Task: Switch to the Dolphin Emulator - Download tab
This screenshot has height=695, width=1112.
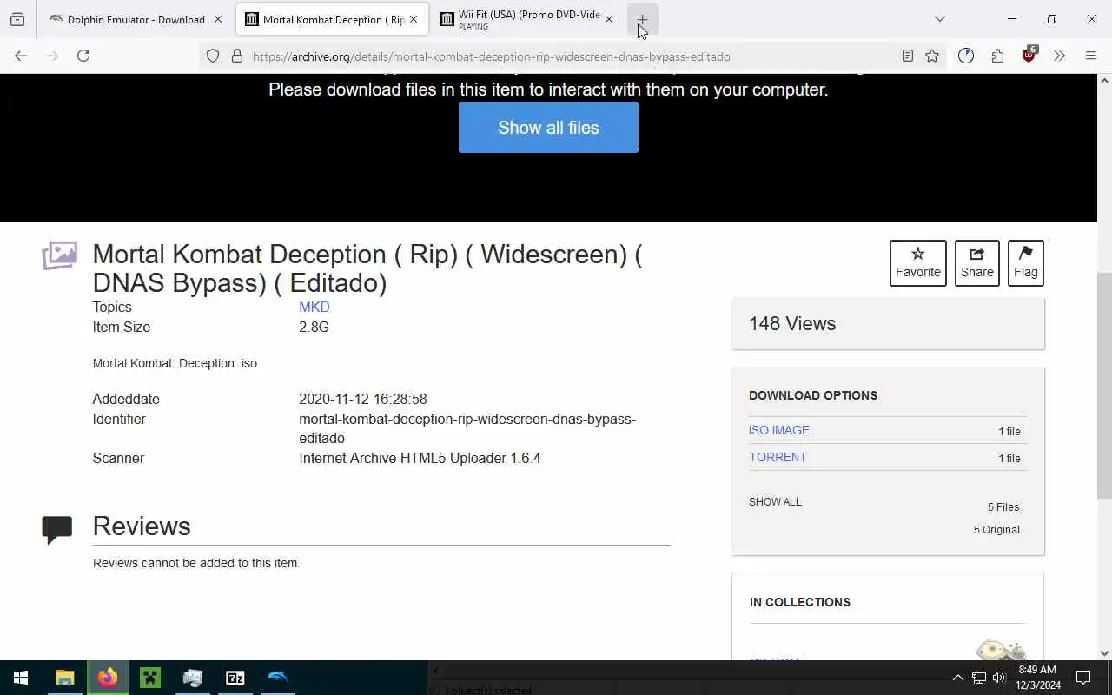Action: (x=136, y=19)
